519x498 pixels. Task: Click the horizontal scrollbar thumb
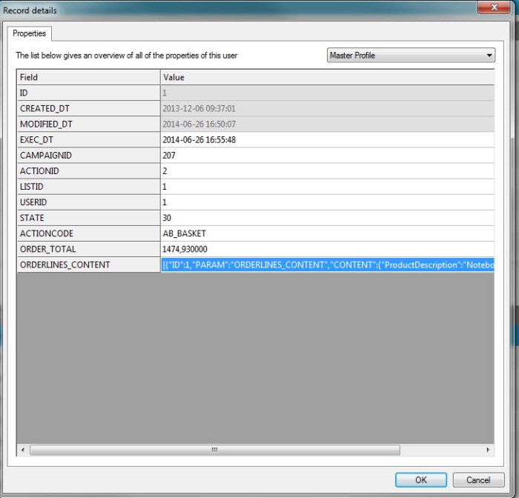click(214, 450)
